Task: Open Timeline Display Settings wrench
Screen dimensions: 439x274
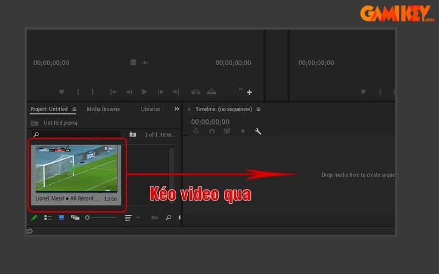Action: tap(258, 132)
